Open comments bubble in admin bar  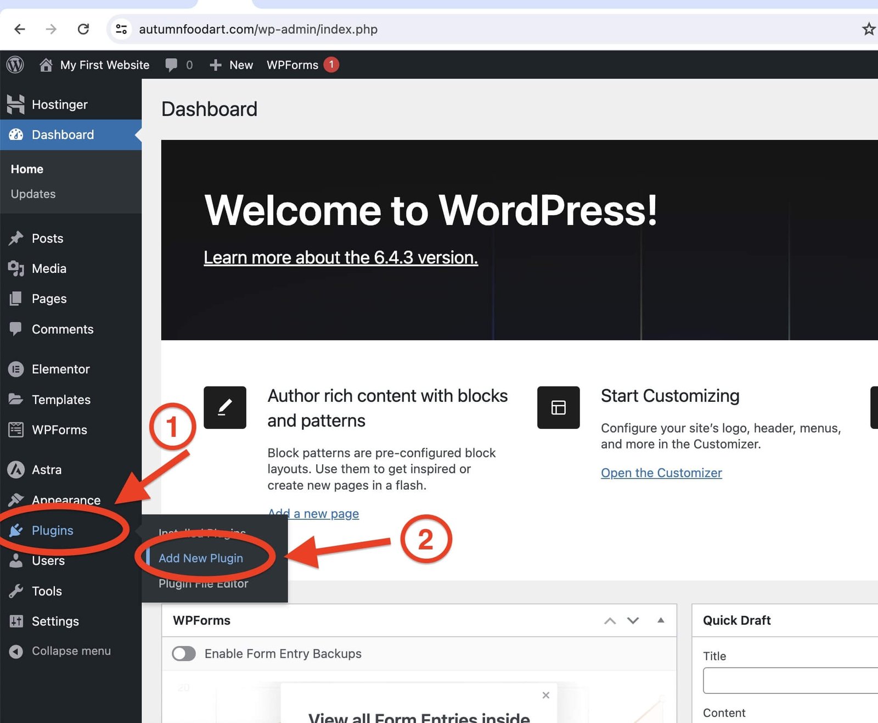171,65
